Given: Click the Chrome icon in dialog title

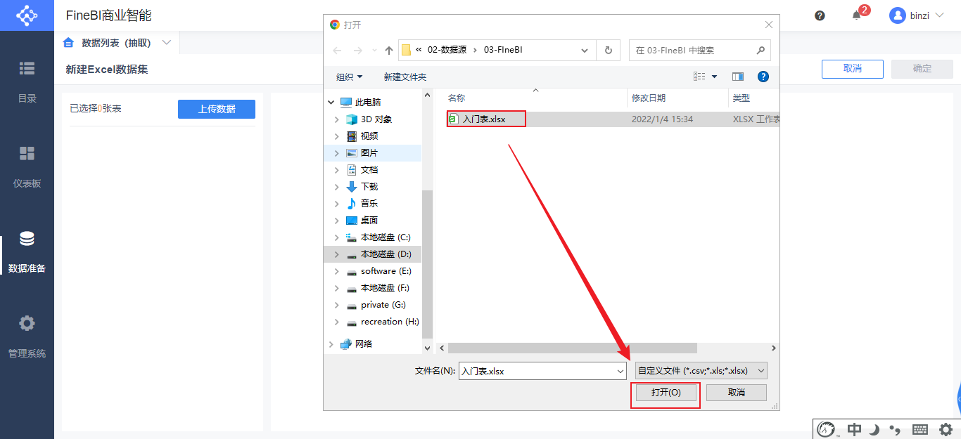Looking at the screenshot, I should pos(335,25).
